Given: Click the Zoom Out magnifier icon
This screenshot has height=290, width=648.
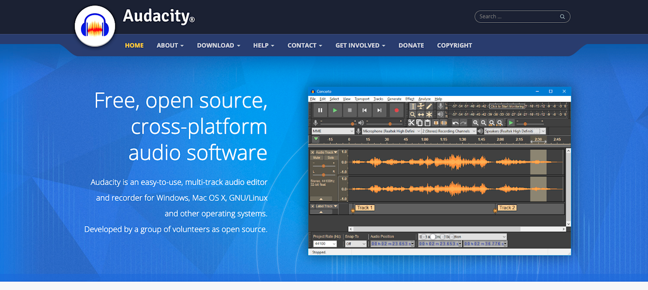Looking at the screenshot, I should click(x=484, y=123).
